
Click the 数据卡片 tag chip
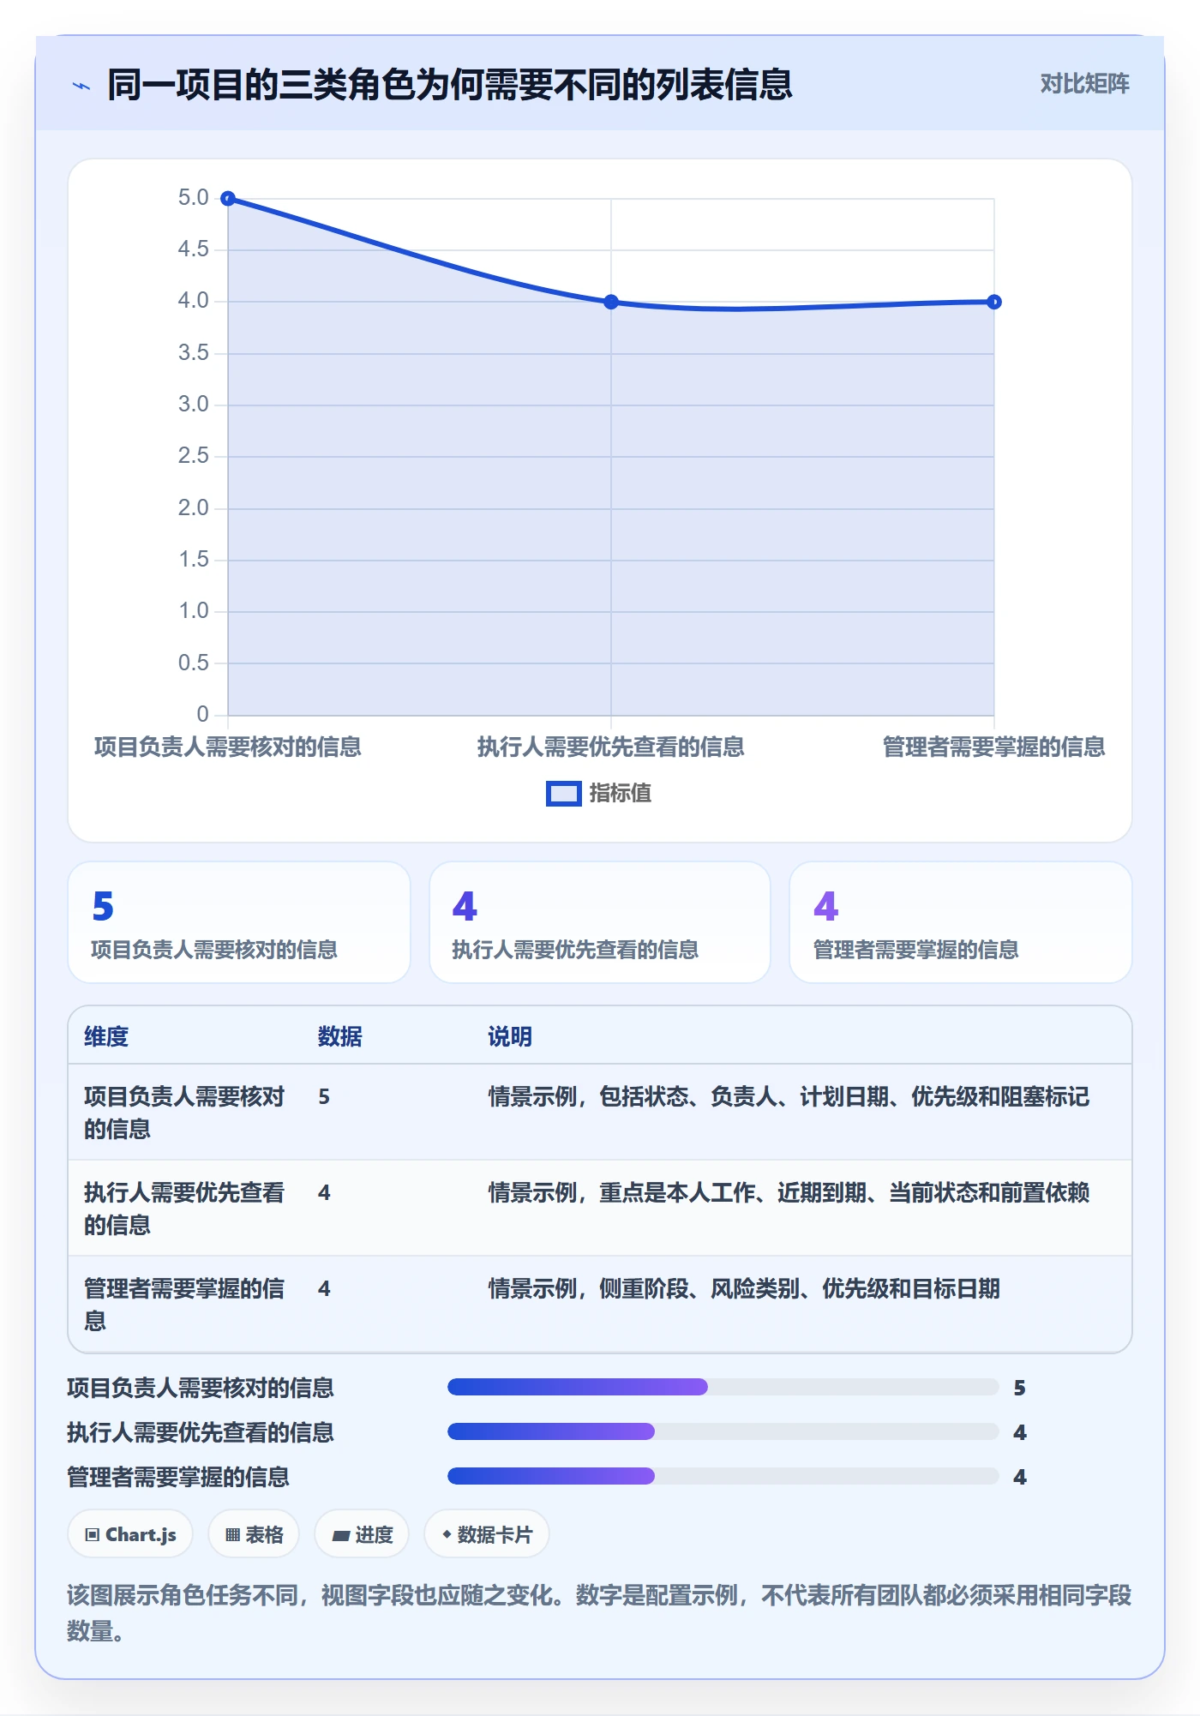(x=487, y=1534)
